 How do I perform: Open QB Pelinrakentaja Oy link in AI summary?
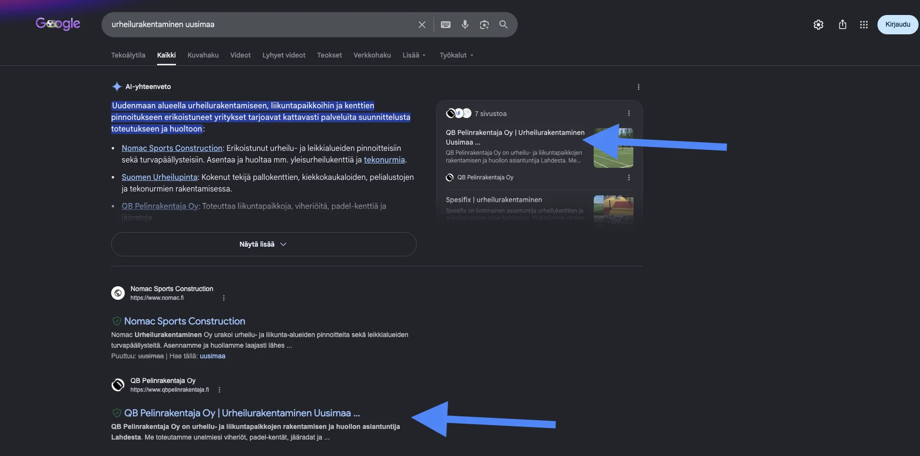160,206
